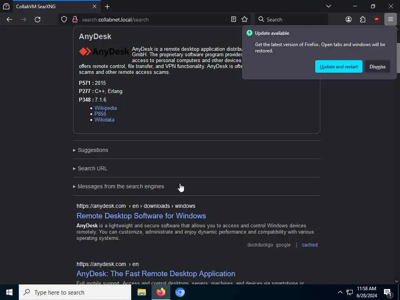Go back with the browser back arrow
400x300 pixels.
pos(9,20)
